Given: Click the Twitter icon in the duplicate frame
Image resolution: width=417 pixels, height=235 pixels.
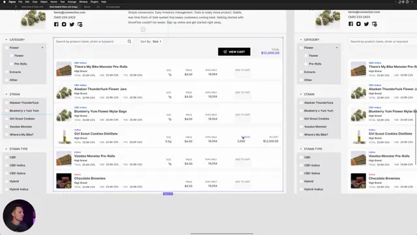Looking at the screenshot, I should 366,24.
